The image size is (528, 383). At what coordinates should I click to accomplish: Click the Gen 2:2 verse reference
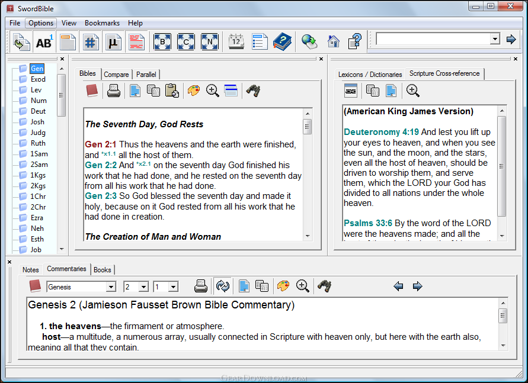click(x=101, y=165)
